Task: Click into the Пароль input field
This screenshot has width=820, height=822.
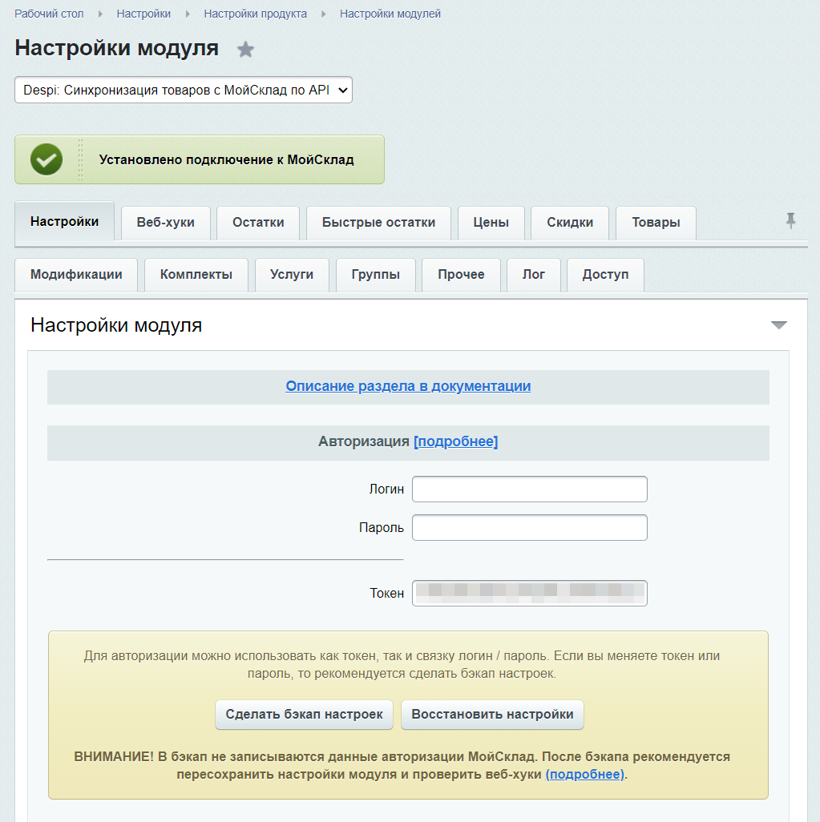Action: [x=529, y=528]
